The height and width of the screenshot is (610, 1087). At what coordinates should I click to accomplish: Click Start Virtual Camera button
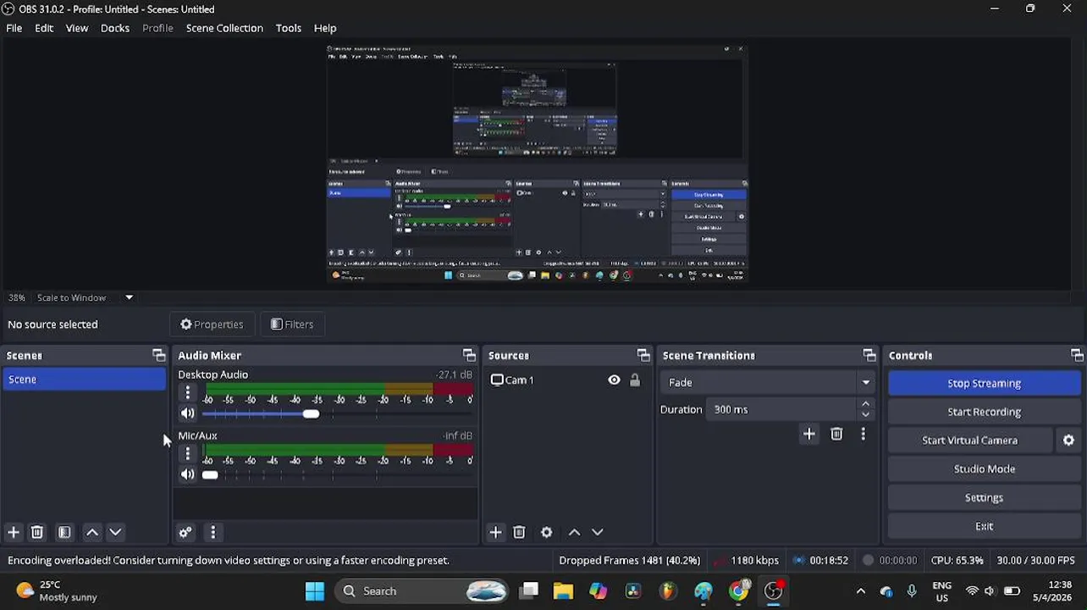(x=969, y=441)
